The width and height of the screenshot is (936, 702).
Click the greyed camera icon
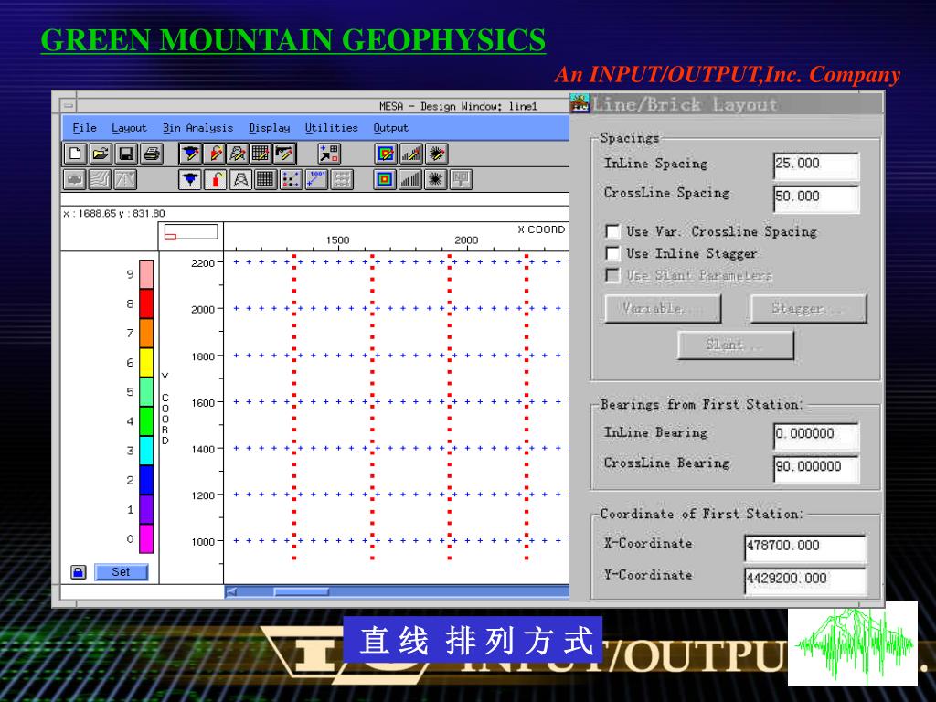click(x=75, y=179)
